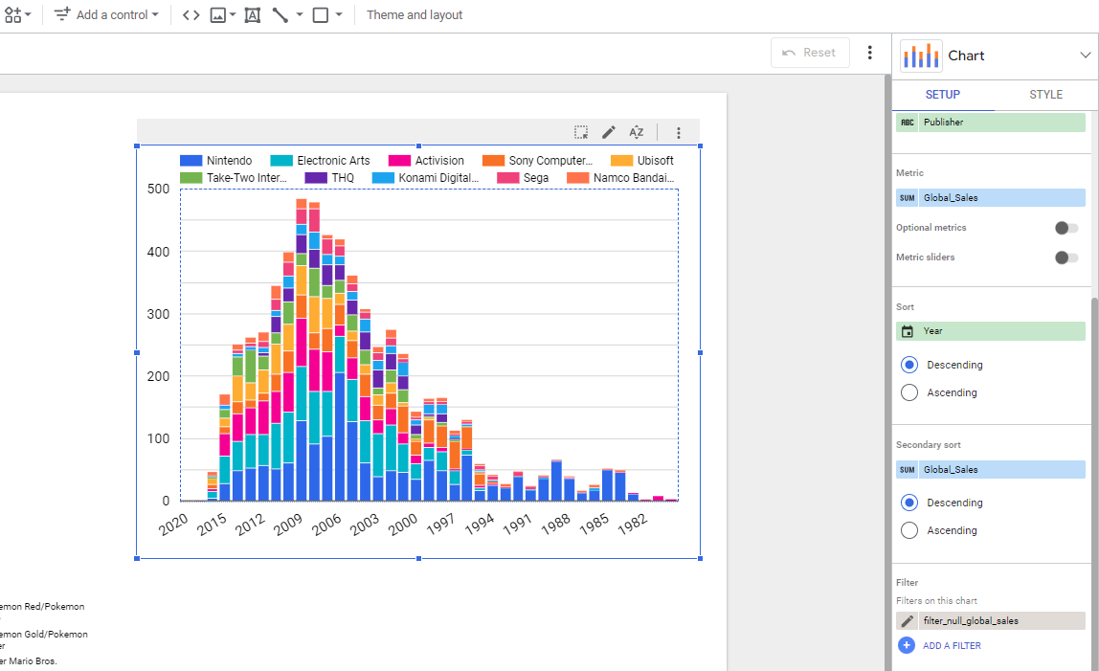The width and height of the screenshot is (1099, 671).
Task: Switch to the STYLE tab
Action: click(x=1045, y=95)
